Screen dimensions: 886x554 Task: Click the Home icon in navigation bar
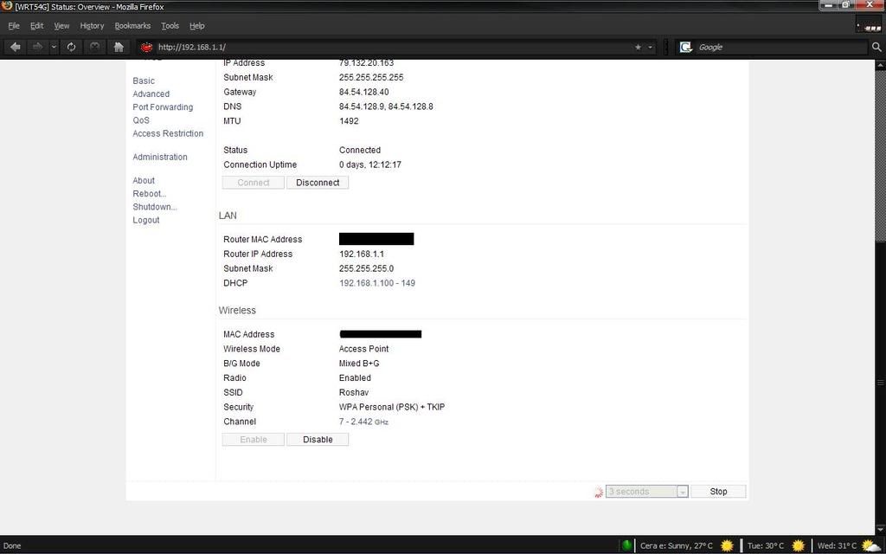[x=119, y=47]
